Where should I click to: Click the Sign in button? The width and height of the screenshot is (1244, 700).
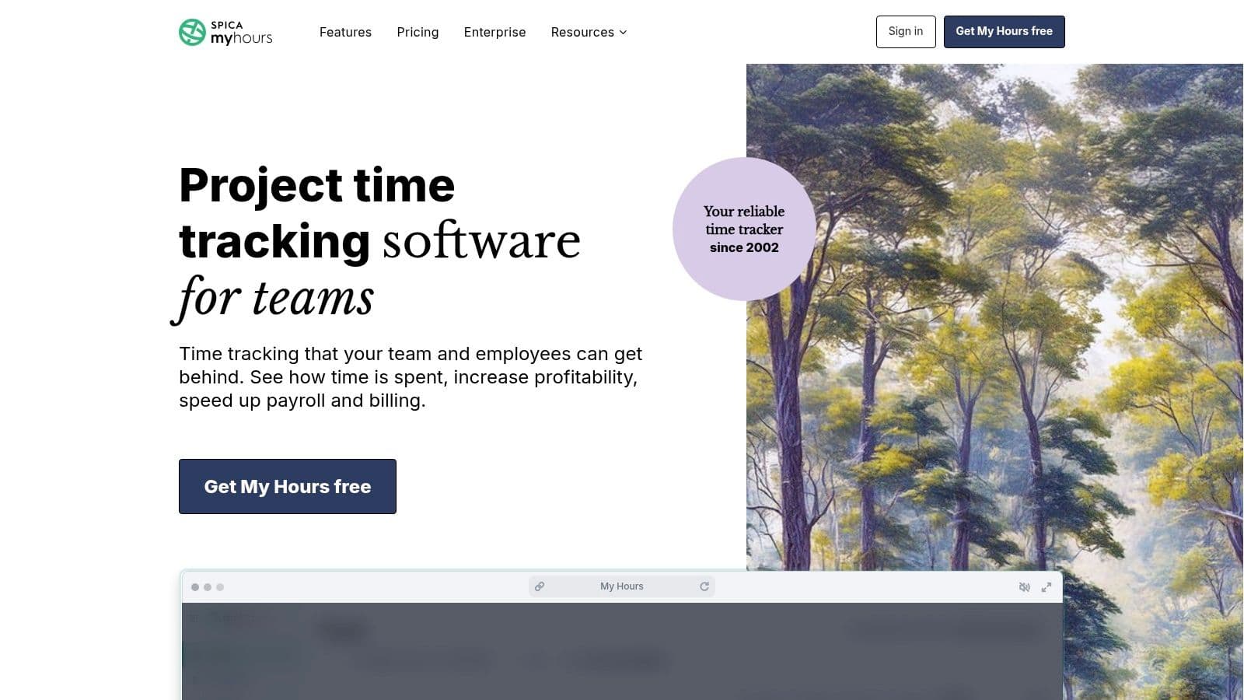905,32
